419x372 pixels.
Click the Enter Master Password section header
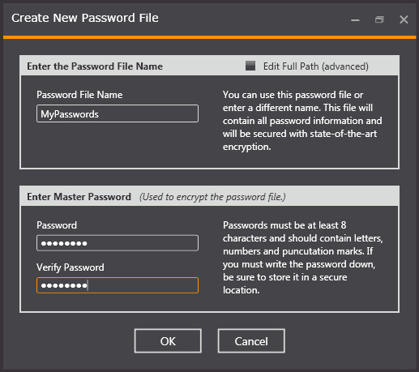[79, 197]
